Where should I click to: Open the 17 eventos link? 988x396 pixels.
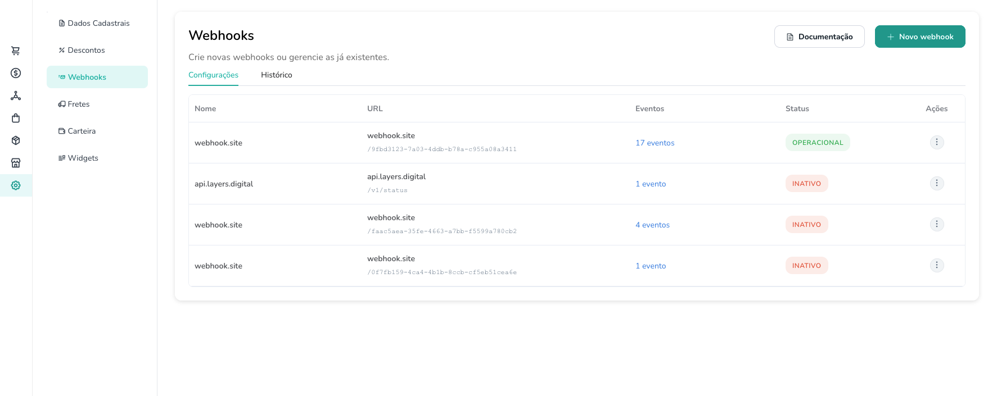(655, 143)
